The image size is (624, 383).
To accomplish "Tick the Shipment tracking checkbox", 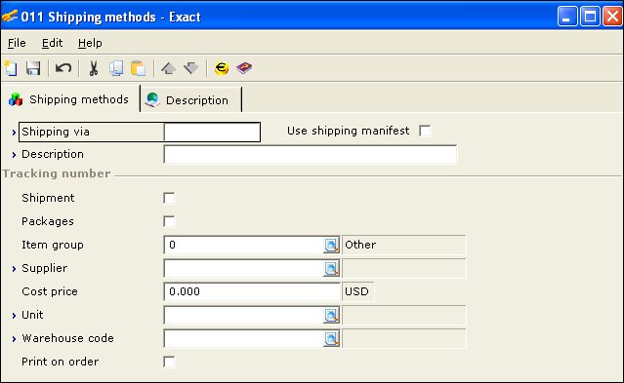I will (169, 198).
